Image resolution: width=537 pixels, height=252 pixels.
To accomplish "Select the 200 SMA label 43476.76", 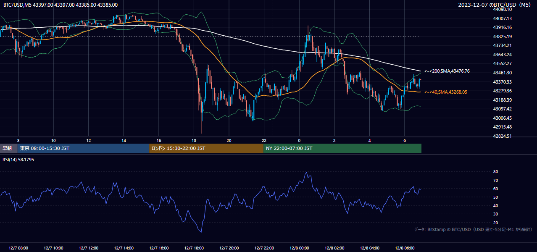I will tap(447, 71).
